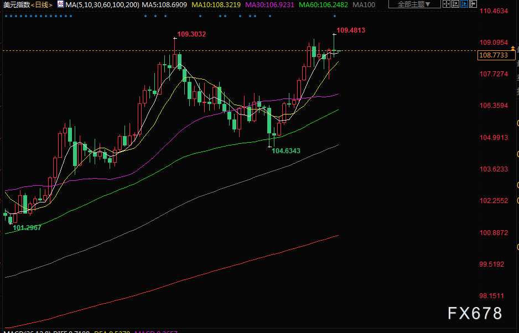Click the small indicator icon before MA(5,10,30...)
Image resolution: width=519 pixels, height=333 pixels.
tap(60, 4)
